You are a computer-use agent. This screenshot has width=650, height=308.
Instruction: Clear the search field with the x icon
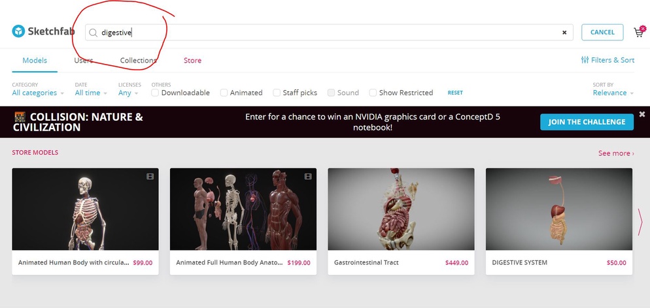pyautogui.click(x=564, y=32)
